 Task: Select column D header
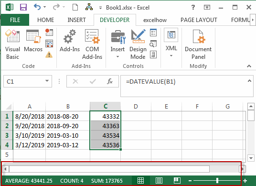136,107
